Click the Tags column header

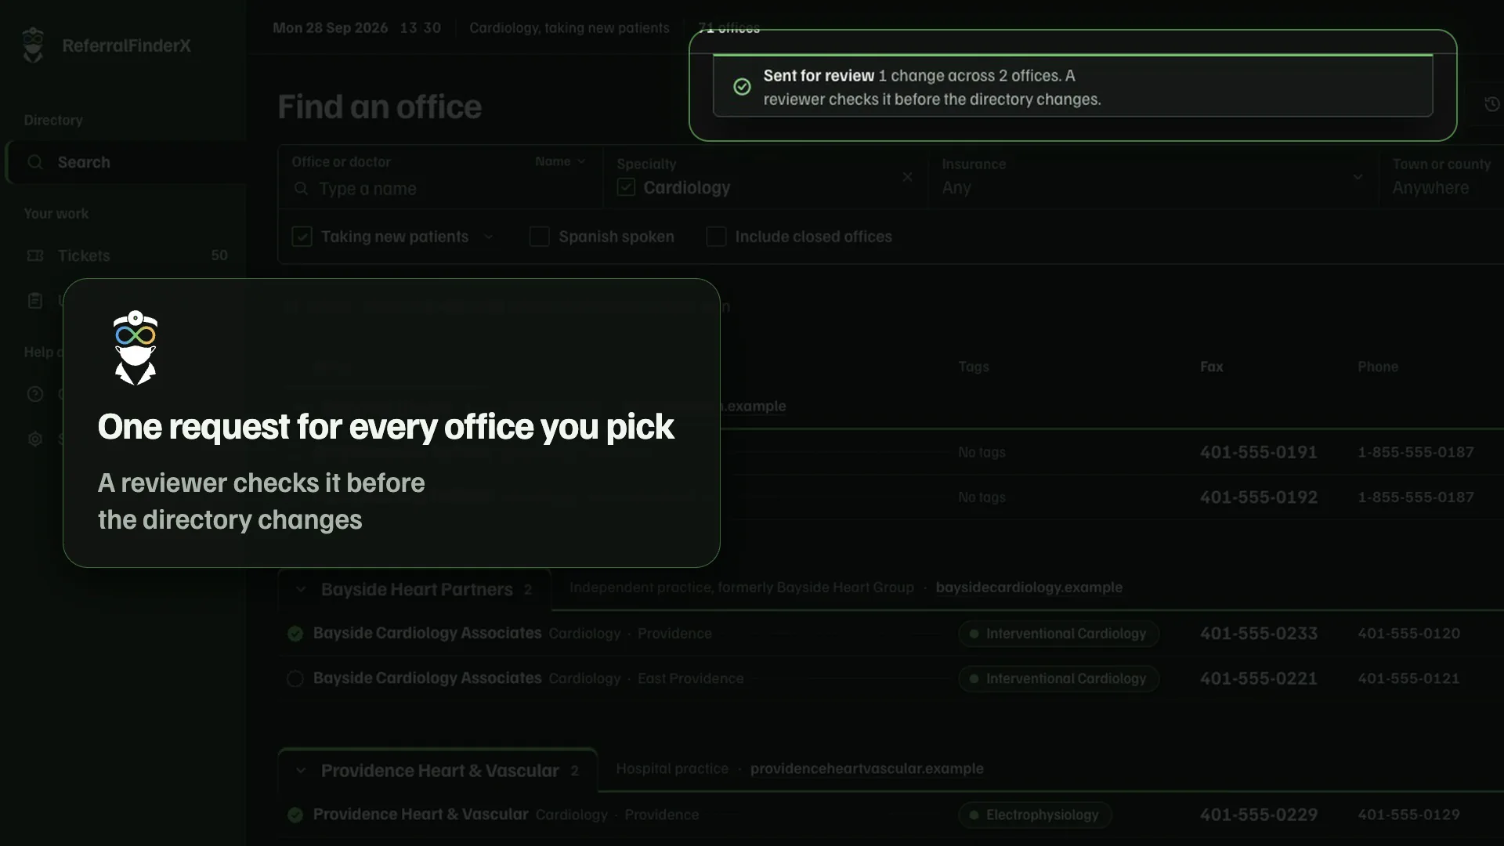click(974, 367)
